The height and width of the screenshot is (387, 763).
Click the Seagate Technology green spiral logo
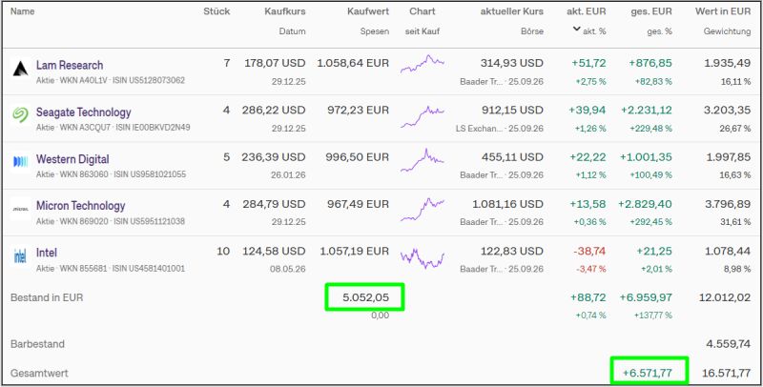20,114
